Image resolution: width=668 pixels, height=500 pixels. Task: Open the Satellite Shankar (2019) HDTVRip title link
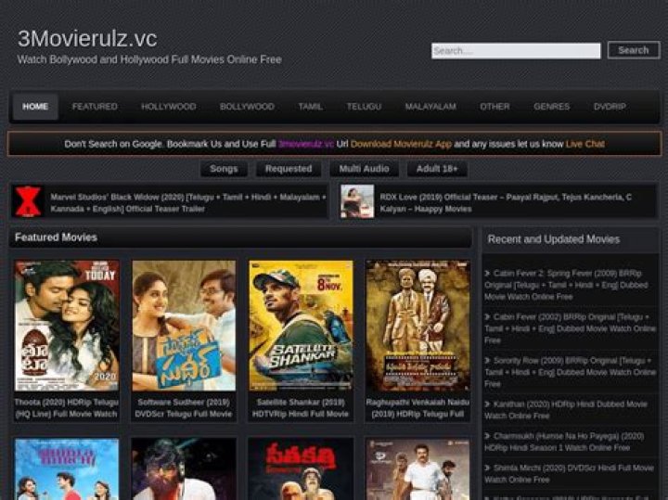click(x=301, y=408)
